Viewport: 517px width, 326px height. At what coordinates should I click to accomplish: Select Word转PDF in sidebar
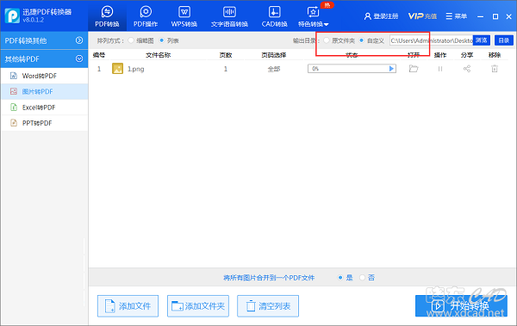44,76
